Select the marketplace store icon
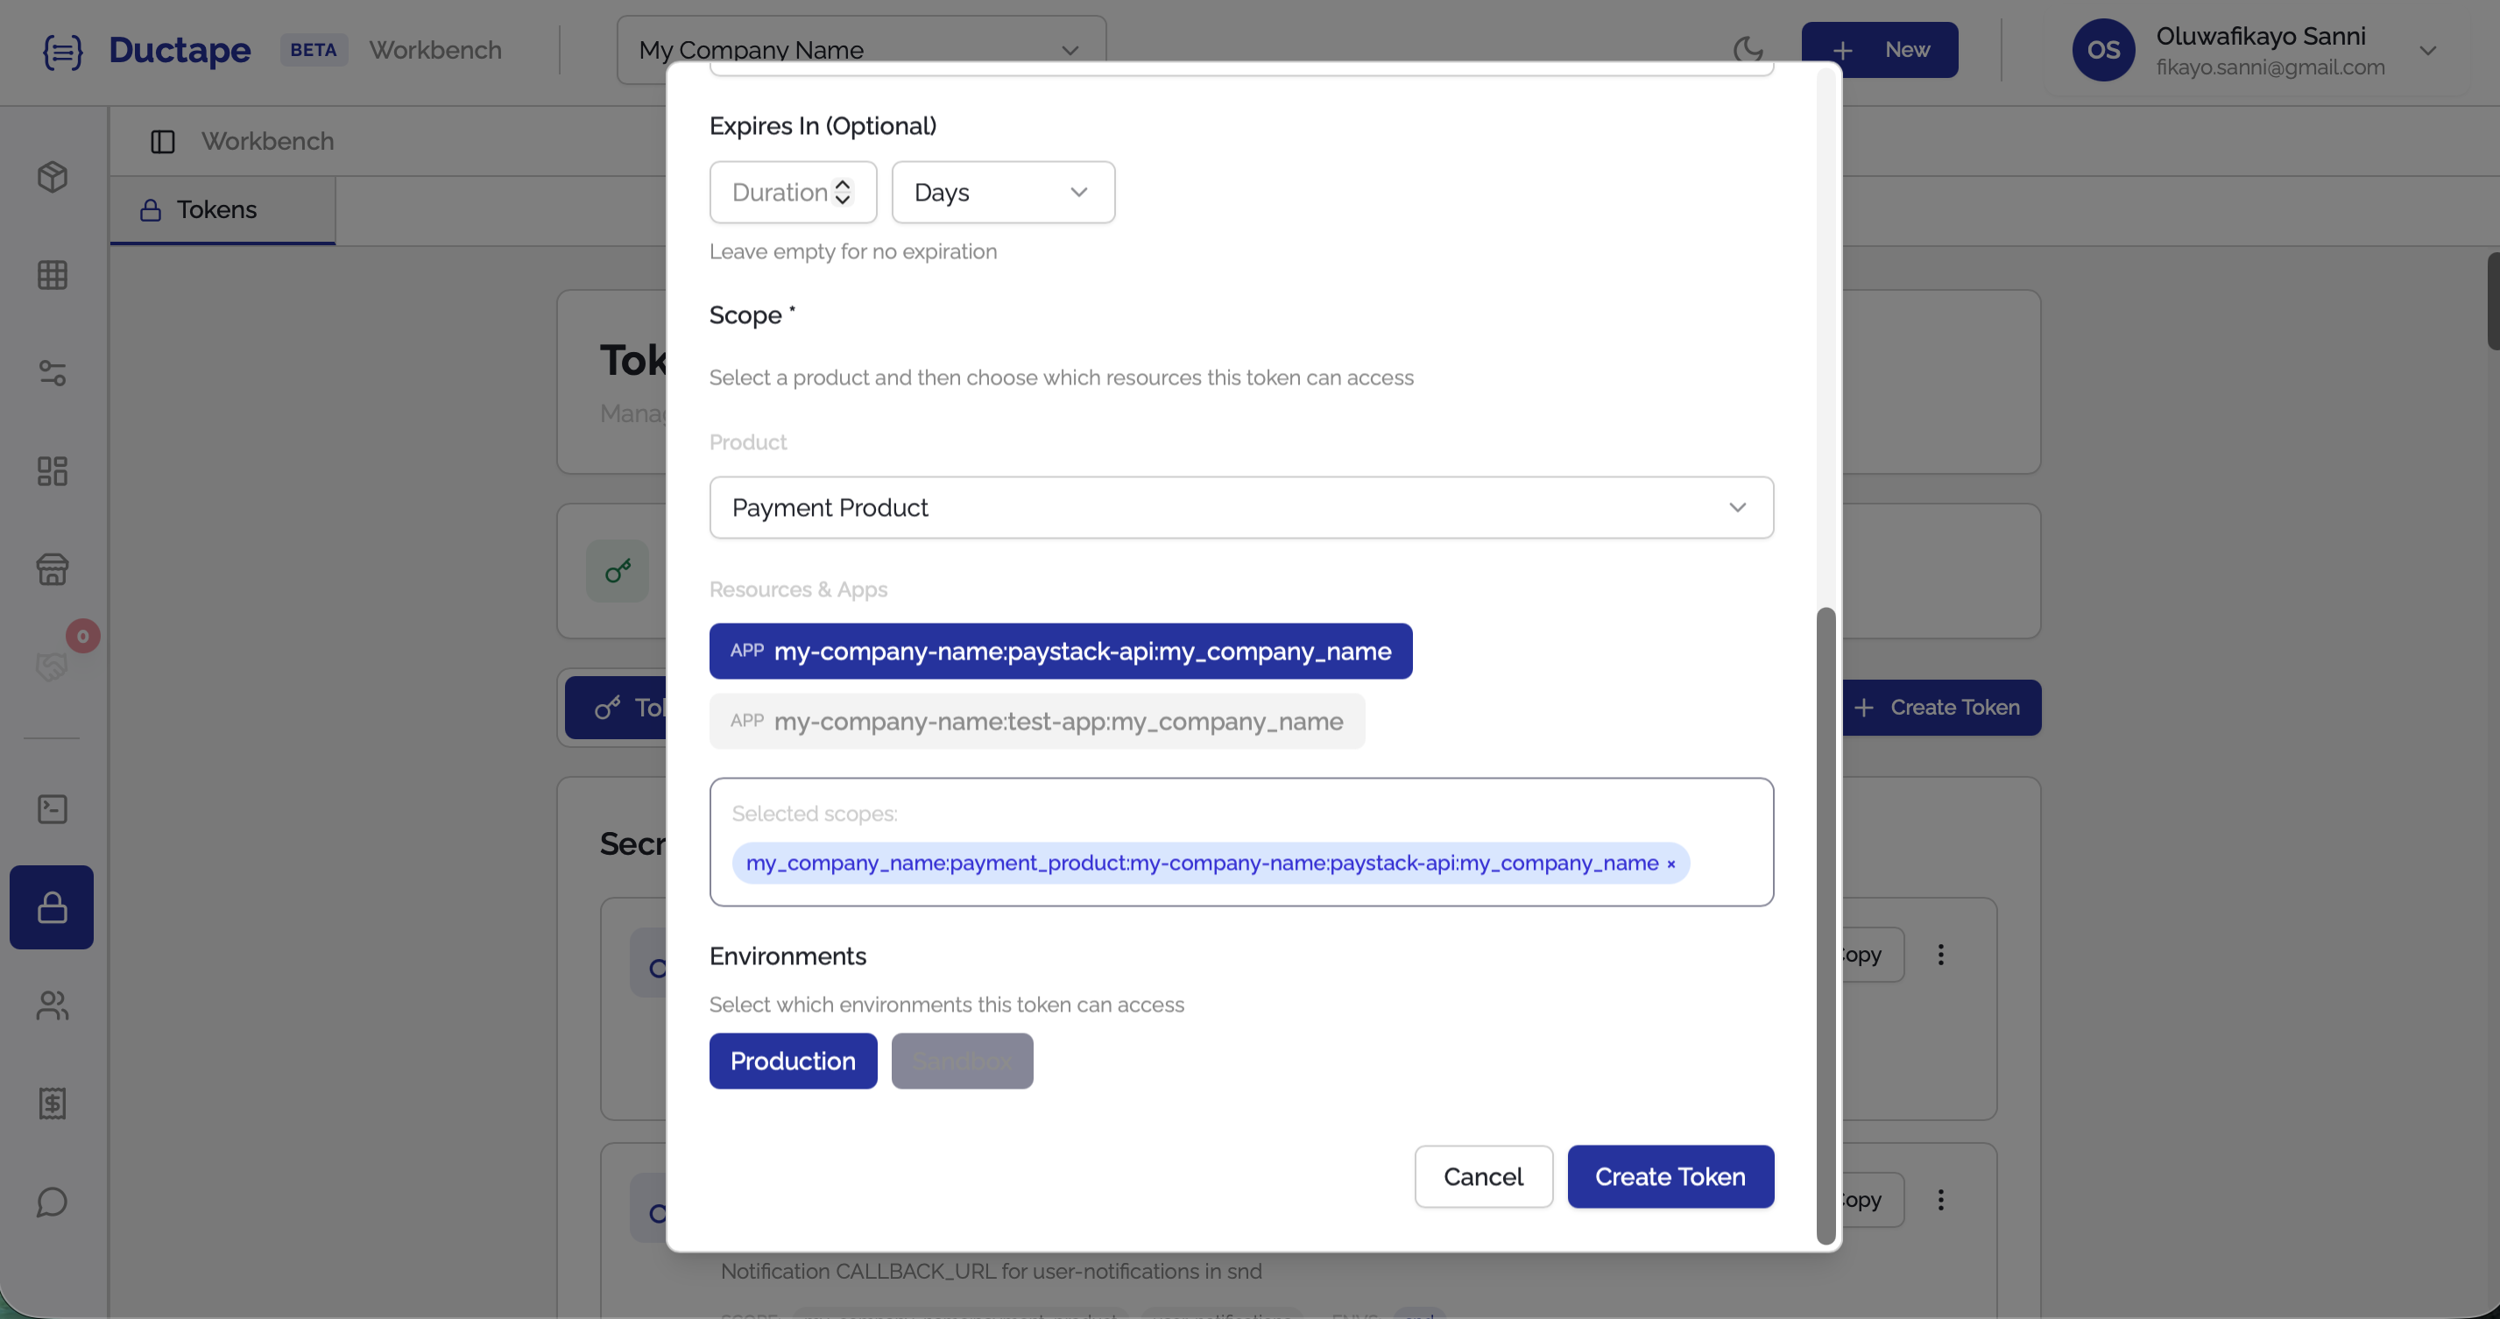2500x1319 pixels. [52, 569]
